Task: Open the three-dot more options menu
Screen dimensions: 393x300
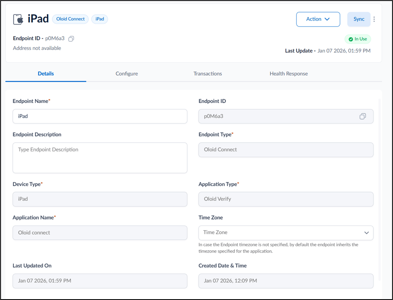Action: (374, 19)
